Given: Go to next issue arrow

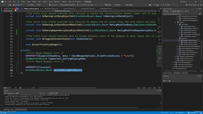Looking at the screenshot, I should coord(29,88).
